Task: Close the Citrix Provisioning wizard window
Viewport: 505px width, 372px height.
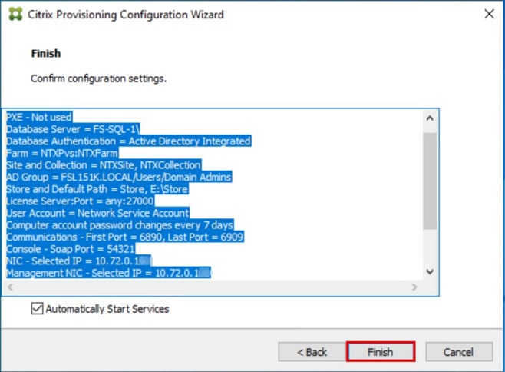Action: pyautogui.click(x=489, y=14)
